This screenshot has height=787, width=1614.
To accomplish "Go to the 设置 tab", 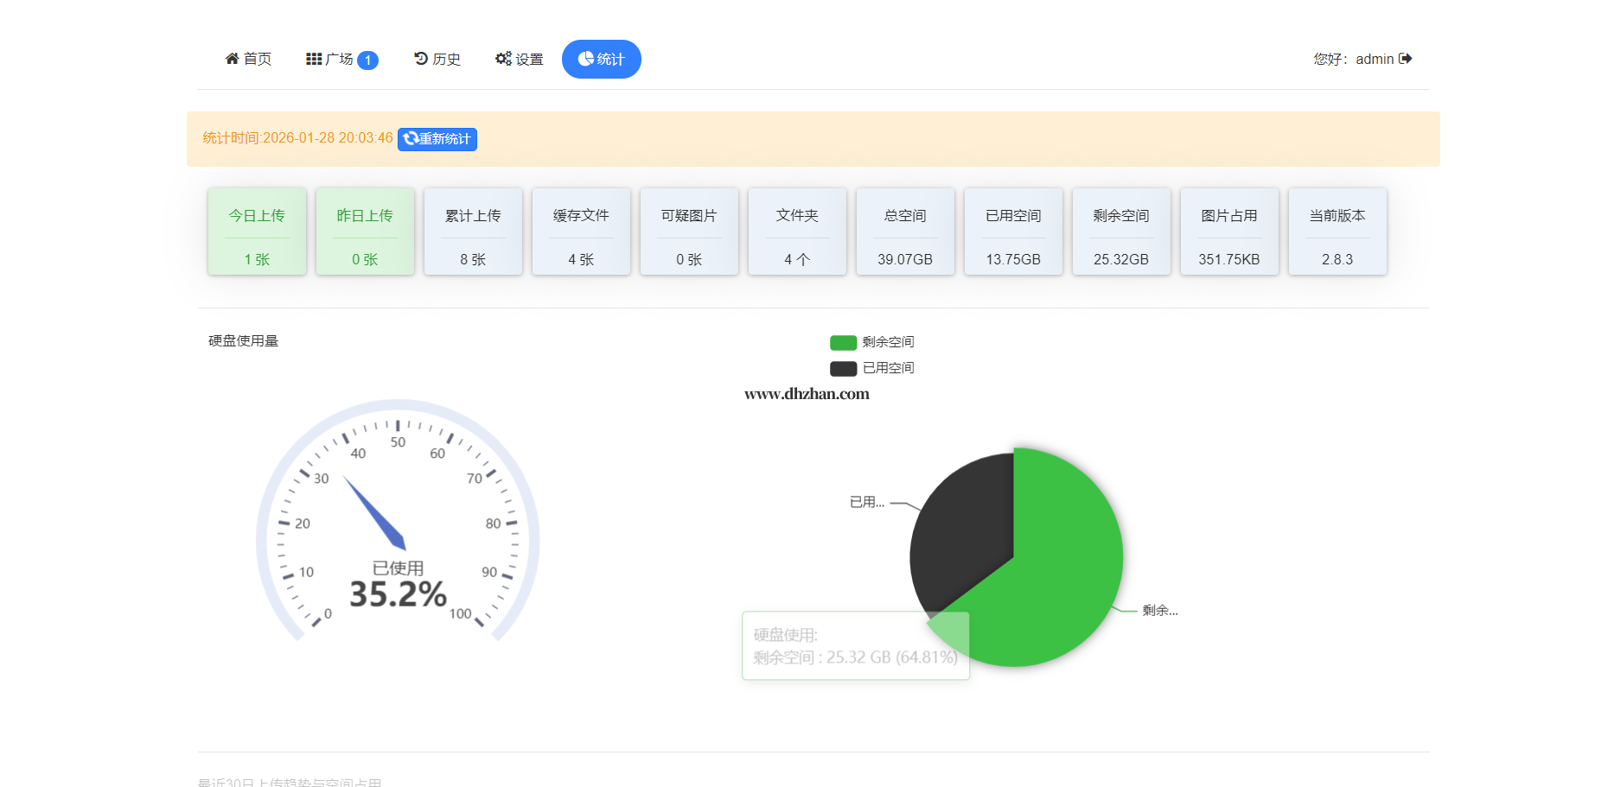I will point(520,59).
